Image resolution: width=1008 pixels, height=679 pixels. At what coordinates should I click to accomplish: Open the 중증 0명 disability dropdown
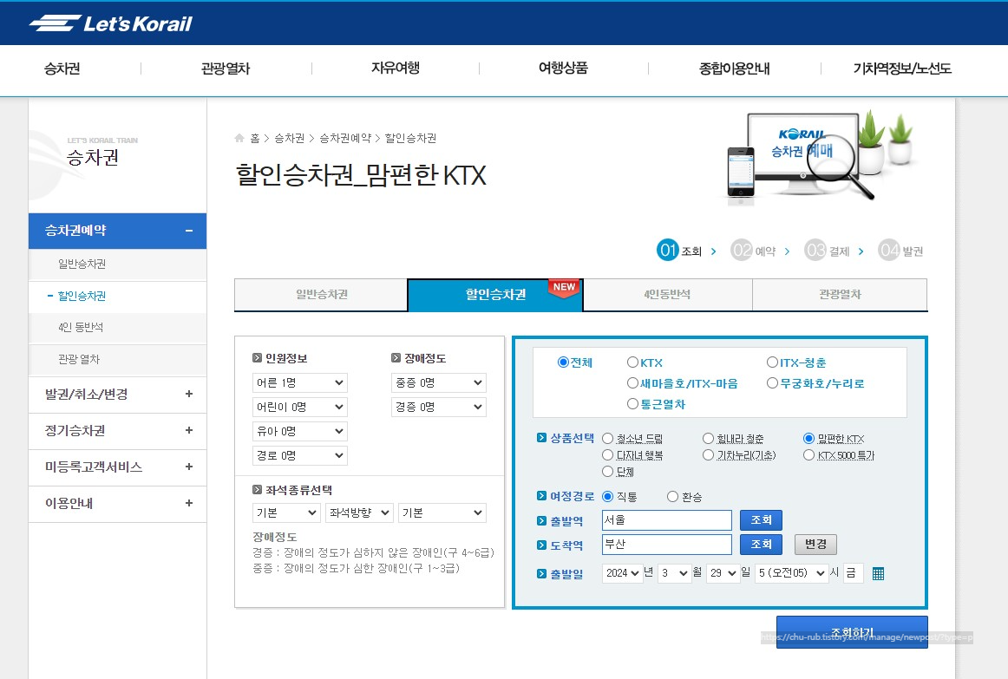coord(439,383)
